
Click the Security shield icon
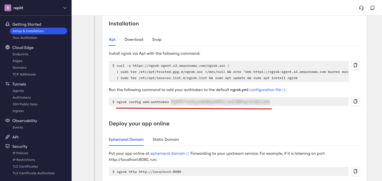point(8,146)
